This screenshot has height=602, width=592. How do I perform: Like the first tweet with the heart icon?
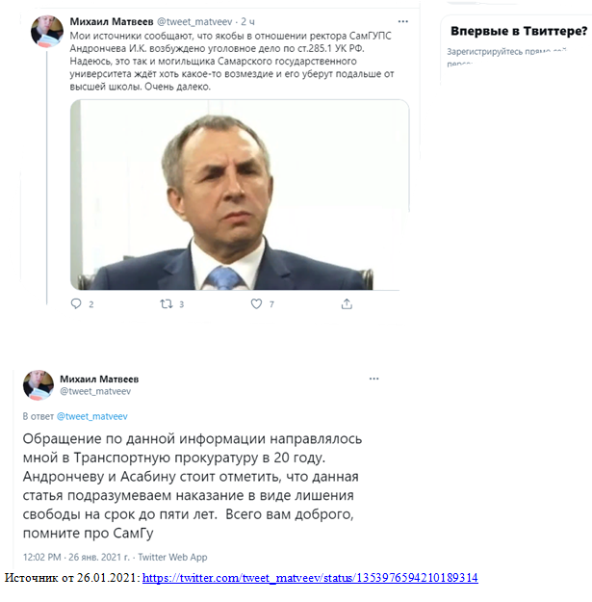(256, 304)
